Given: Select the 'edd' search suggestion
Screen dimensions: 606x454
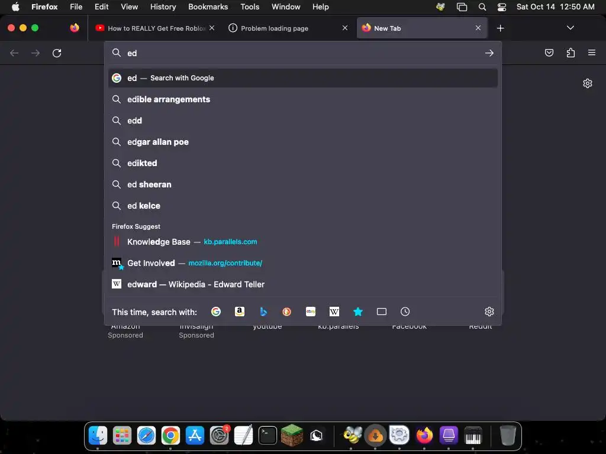Looking at the screenshot, I should click(303, 121).
